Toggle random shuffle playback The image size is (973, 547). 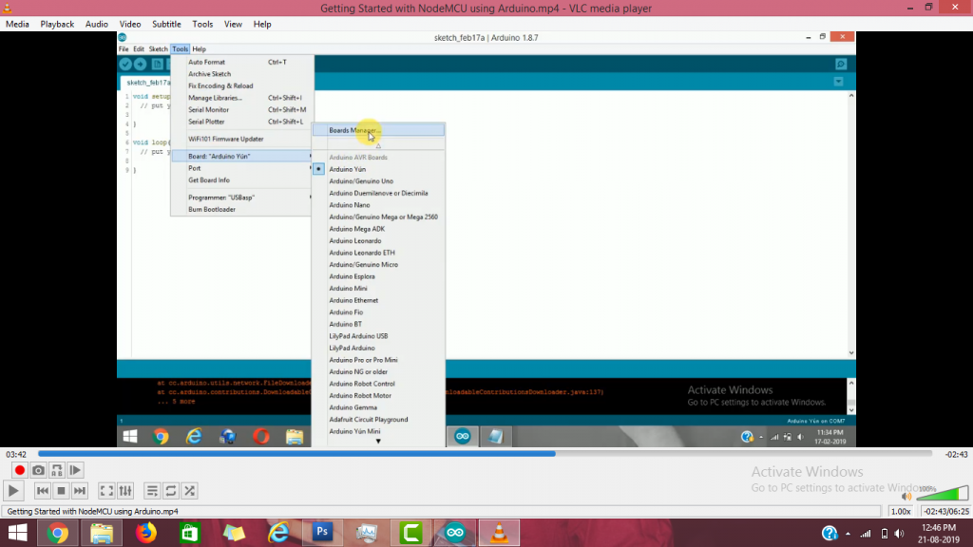point(190,491)
